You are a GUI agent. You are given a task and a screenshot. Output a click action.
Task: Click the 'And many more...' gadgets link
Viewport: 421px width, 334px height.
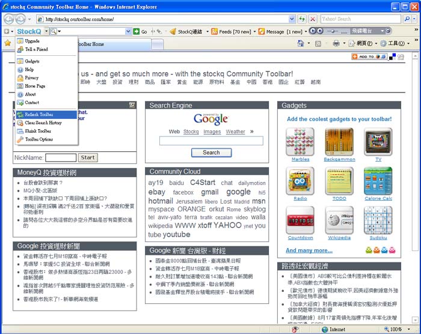point(309,251)
